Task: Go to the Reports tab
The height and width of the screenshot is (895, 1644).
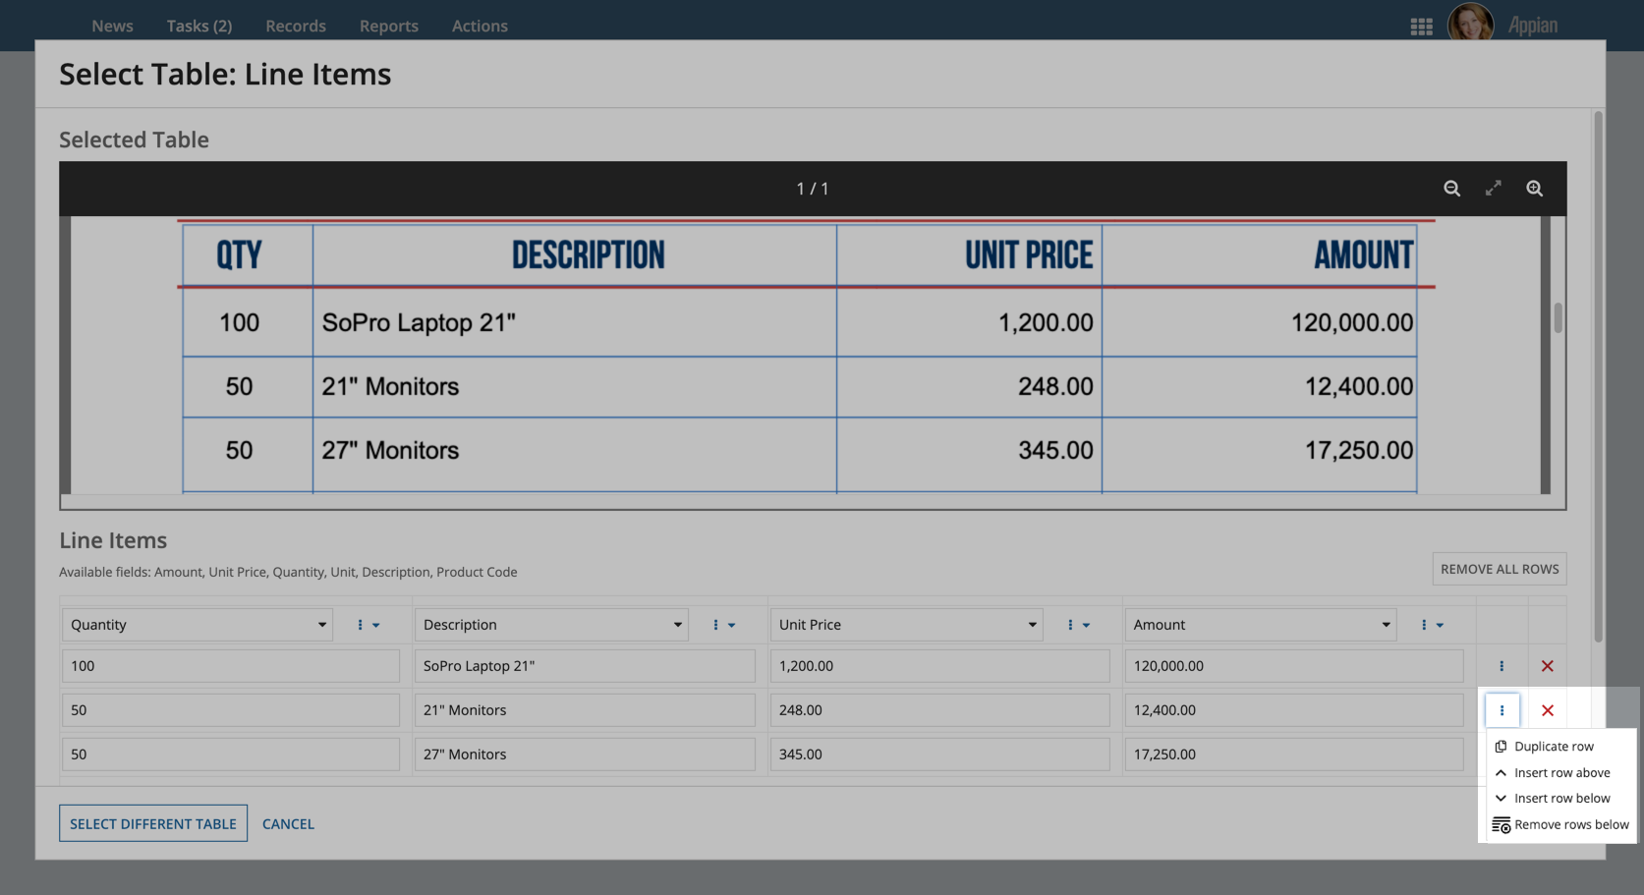Action: click(389, 26)
